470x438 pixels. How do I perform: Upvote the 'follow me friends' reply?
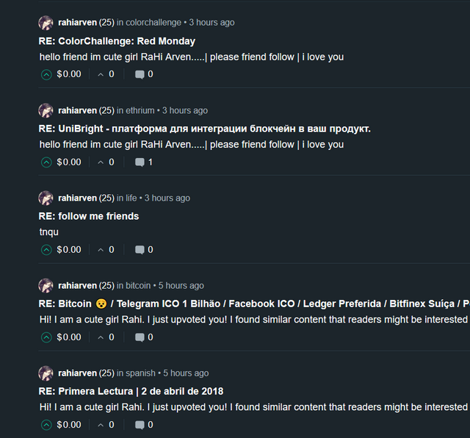(x=46, y=250)
